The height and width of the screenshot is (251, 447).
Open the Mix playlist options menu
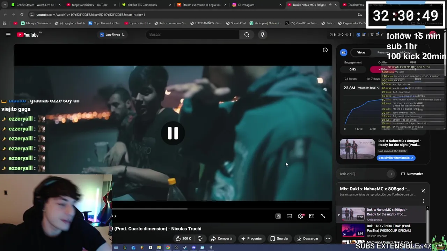coord(423,201)
